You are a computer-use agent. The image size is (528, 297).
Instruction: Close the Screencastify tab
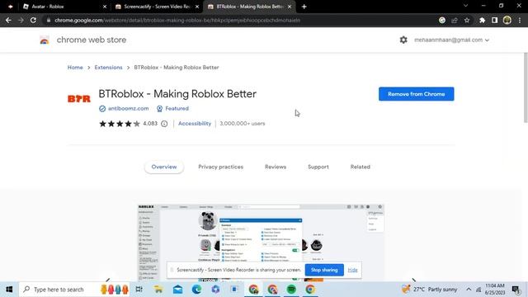[x=197, y=7]
